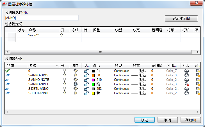Open the Continuous linetype cell for S-DETL-ANNO
Viewport: 205px width, 127px height.
tap(121, 89)
